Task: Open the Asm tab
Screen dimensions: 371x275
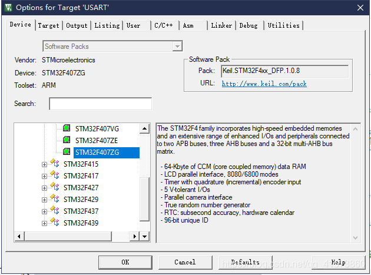Action: click(x=193, y=25)
